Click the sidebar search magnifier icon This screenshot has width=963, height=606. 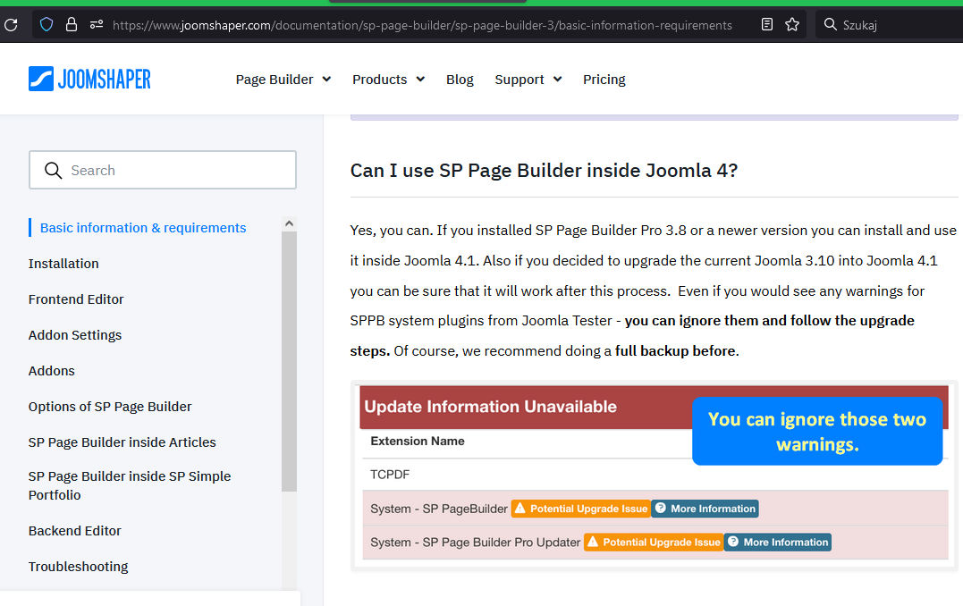[x=54, y=171]
